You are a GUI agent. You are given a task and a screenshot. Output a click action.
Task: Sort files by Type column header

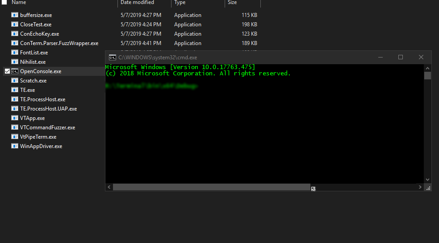[180, 2]
